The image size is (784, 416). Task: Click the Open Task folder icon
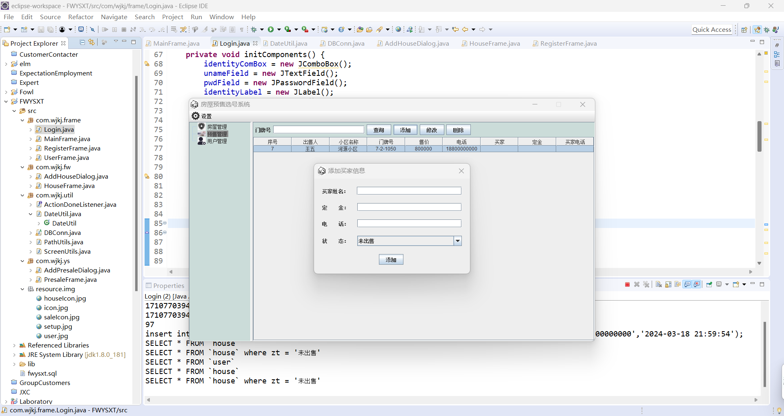click(x=369, y=29)
